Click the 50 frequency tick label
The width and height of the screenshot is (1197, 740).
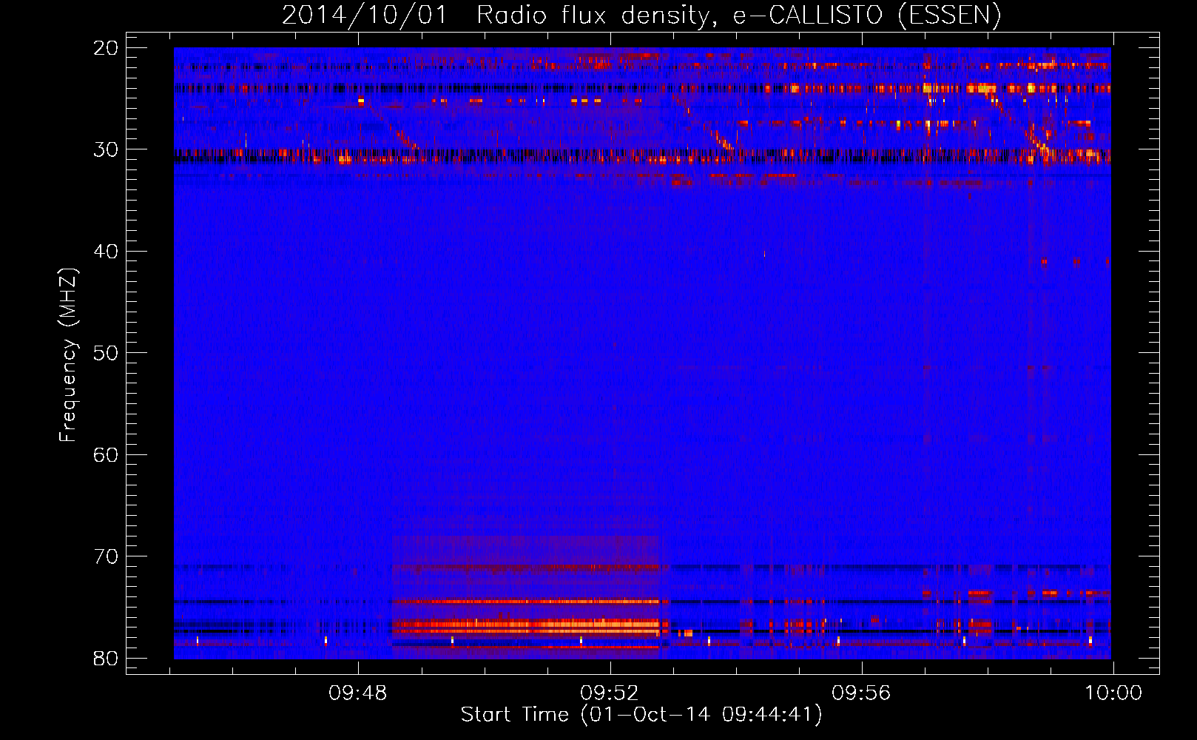click(x=106, y=353)
